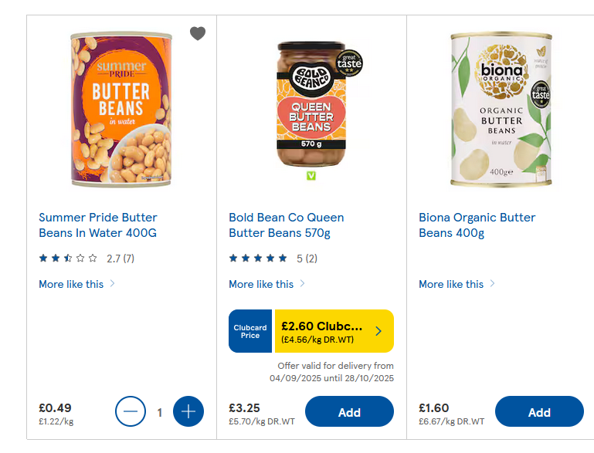Click Summer Pride star rating 2.7
Viewport: 594px width, 453px height.
87,259
